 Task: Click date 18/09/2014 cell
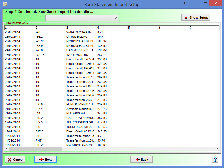click(12, 118)
